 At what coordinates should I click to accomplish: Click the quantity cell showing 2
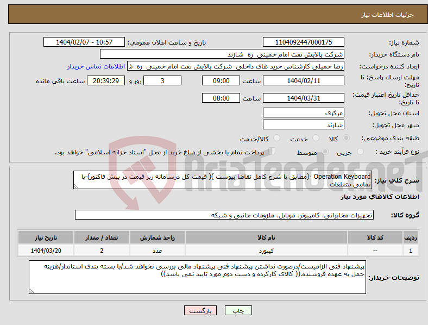coord(102,251)
